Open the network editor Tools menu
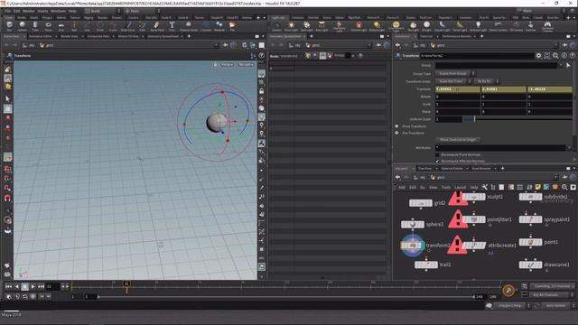The width and height of the screenshot is (578, 325). (446, 188)
